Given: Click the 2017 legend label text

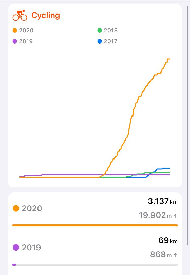Looking at the screenshot, I should (110, 41).
